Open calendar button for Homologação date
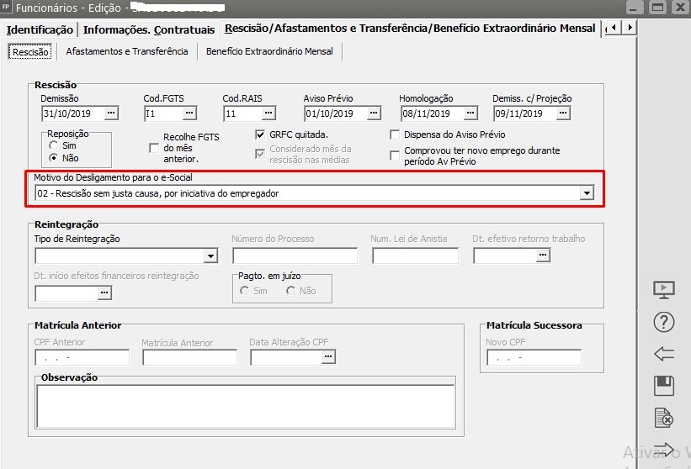 coord(470,113)
